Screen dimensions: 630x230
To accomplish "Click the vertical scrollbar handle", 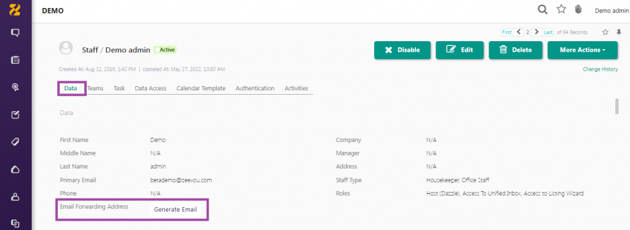I will coord(617,106).
